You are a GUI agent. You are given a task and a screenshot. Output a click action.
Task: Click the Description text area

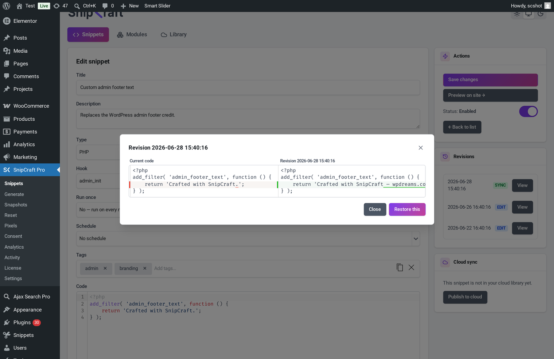coord(248,119)
